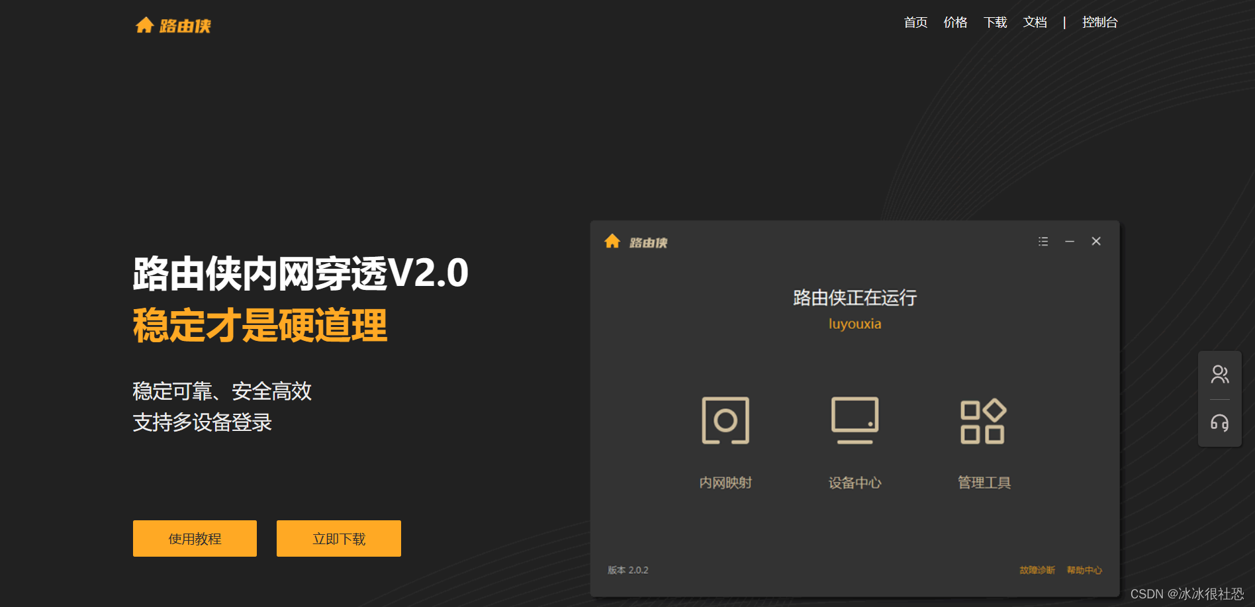Click the 稳定可靠、安全高效 text
This screenshot has height=607, width=1255.
point(222,391)
